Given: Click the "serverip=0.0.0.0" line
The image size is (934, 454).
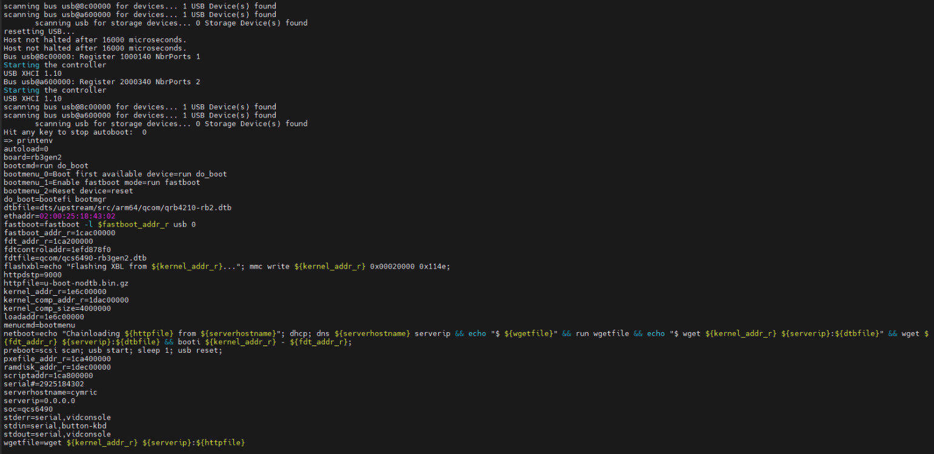Looking at the screenshot, I should click(39, 401).
